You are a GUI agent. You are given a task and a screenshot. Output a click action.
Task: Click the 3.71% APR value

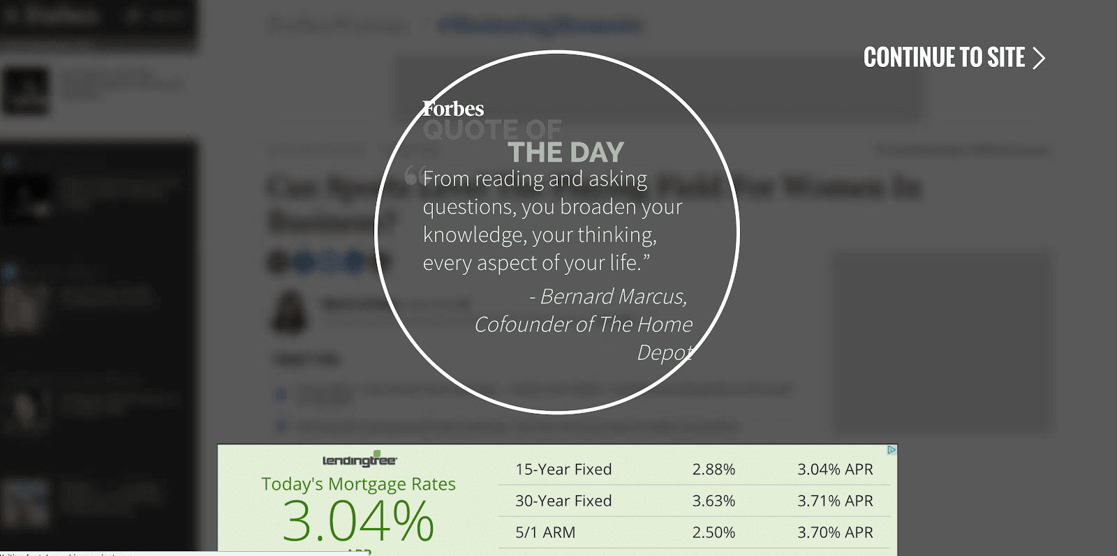[835, 501]
